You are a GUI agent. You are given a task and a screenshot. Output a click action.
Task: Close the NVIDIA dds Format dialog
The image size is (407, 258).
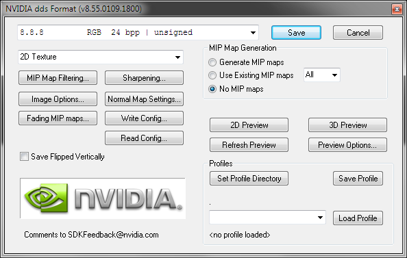pos(397,10)
